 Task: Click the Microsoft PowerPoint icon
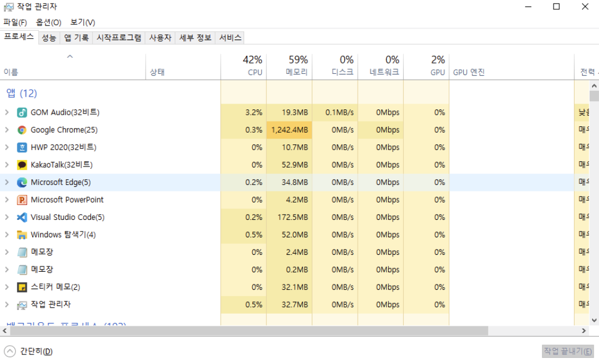tap(22, 200)
